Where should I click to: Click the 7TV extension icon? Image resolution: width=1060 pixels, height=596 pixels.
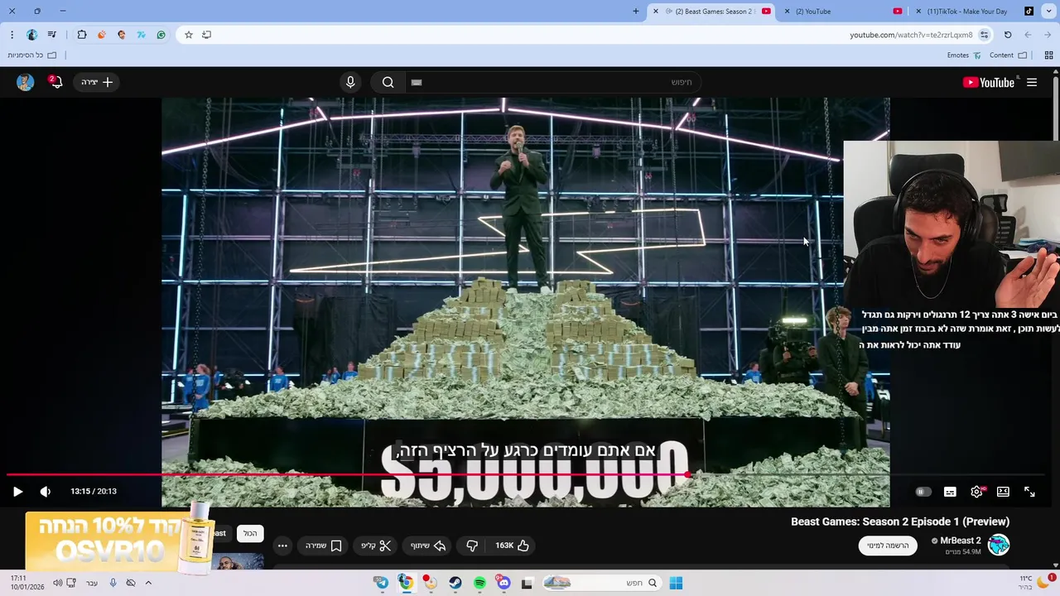[142, 35]
